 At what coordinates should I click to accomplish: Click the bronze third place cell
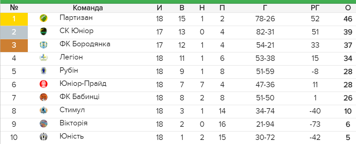click(14, 46)
